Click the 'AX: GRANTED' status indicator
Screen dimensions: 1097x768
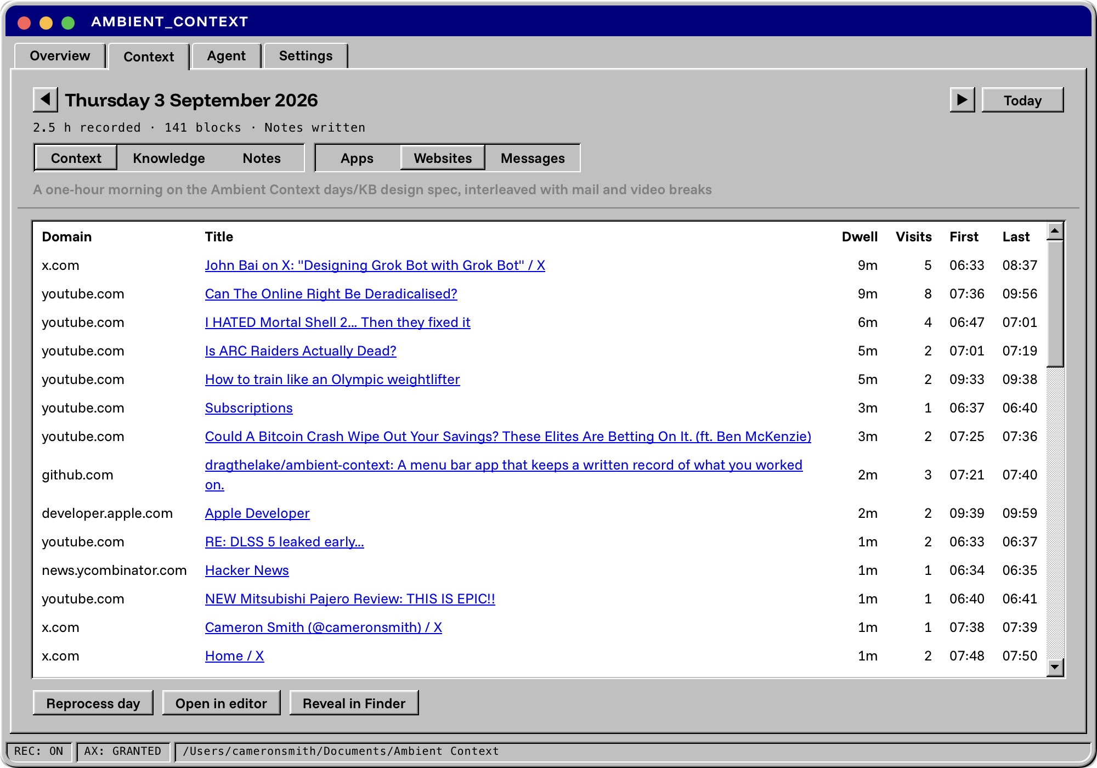(x=123, y=751)
